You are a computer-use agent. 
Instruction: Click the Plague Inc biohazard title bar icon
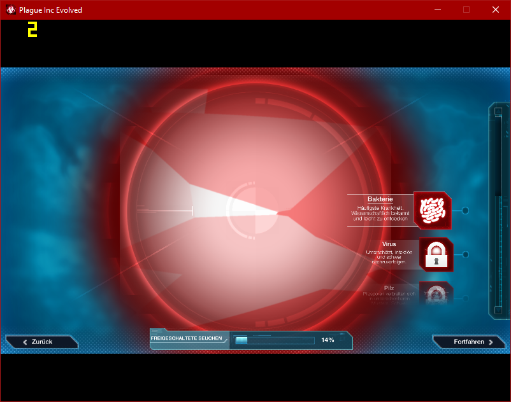point(11,10)
